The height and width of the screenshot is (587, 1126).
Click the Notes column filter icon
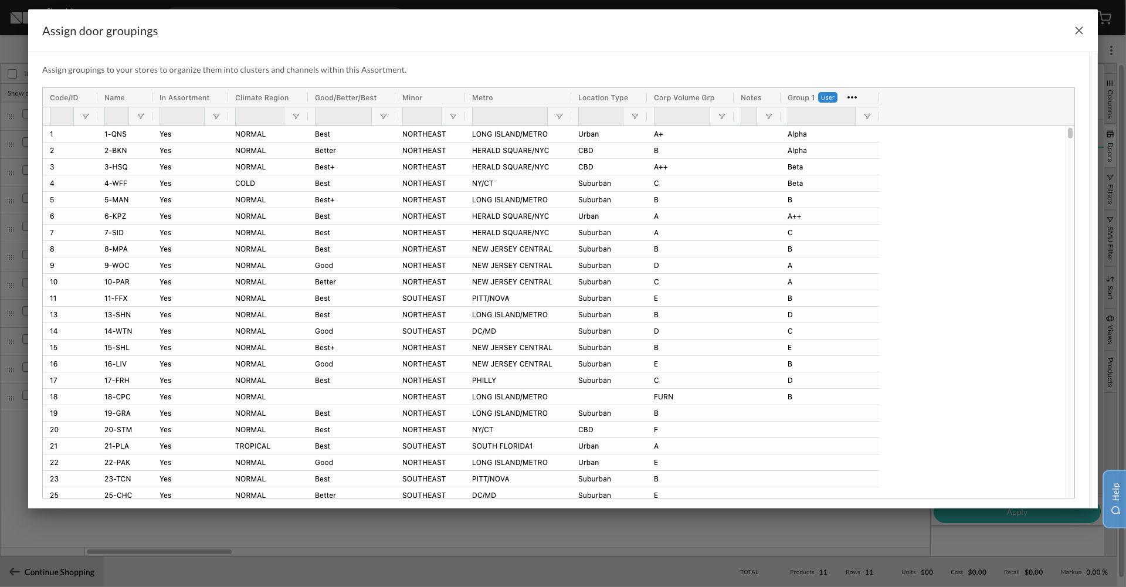(x=769, y=117)
